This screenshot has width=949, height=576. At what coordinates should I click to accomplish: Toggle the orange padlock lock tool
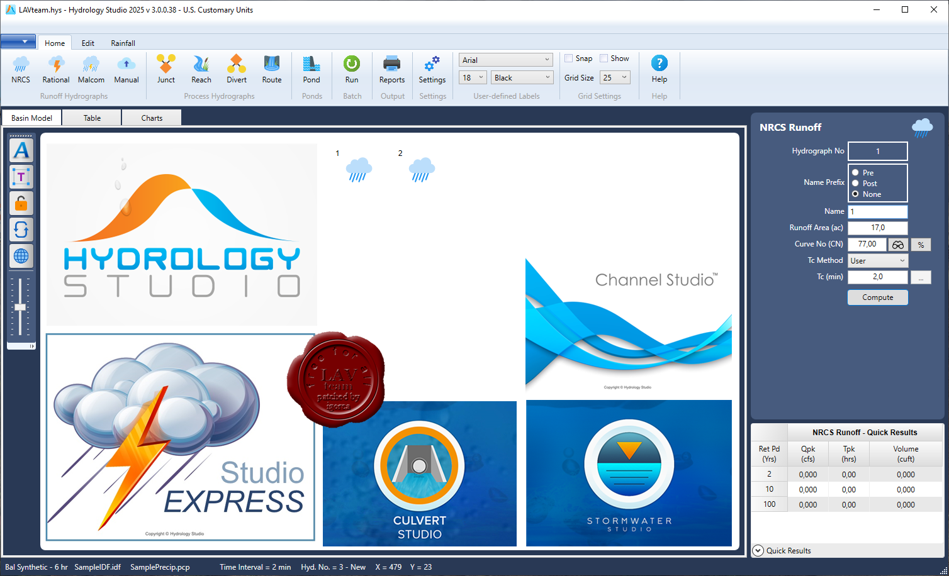click(x=21, y=203)
